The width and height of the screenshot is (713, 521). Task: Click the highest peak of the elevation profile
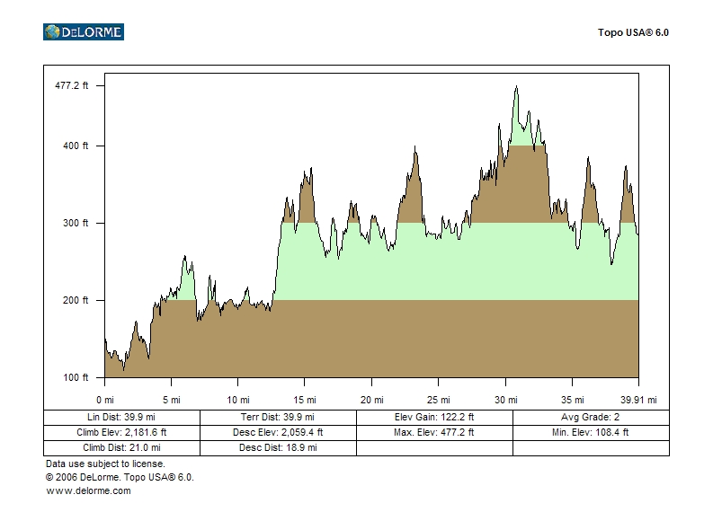coord(516,87)
